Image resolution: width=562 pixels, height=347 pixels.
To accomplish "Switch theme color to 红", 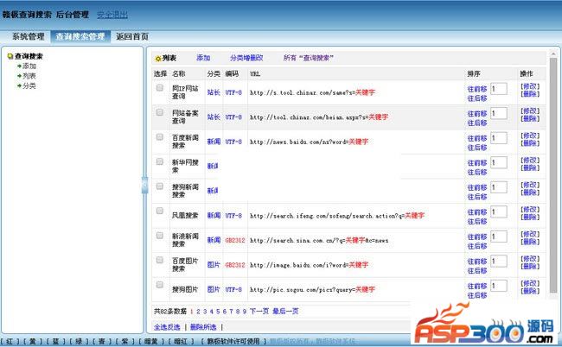I will click(x=10, y=342).
